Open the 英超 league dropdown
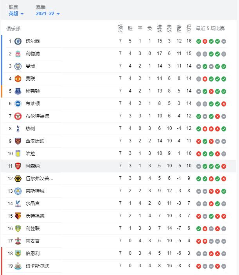The height and width of the screenshot is (275, 239). pos(16,14)
